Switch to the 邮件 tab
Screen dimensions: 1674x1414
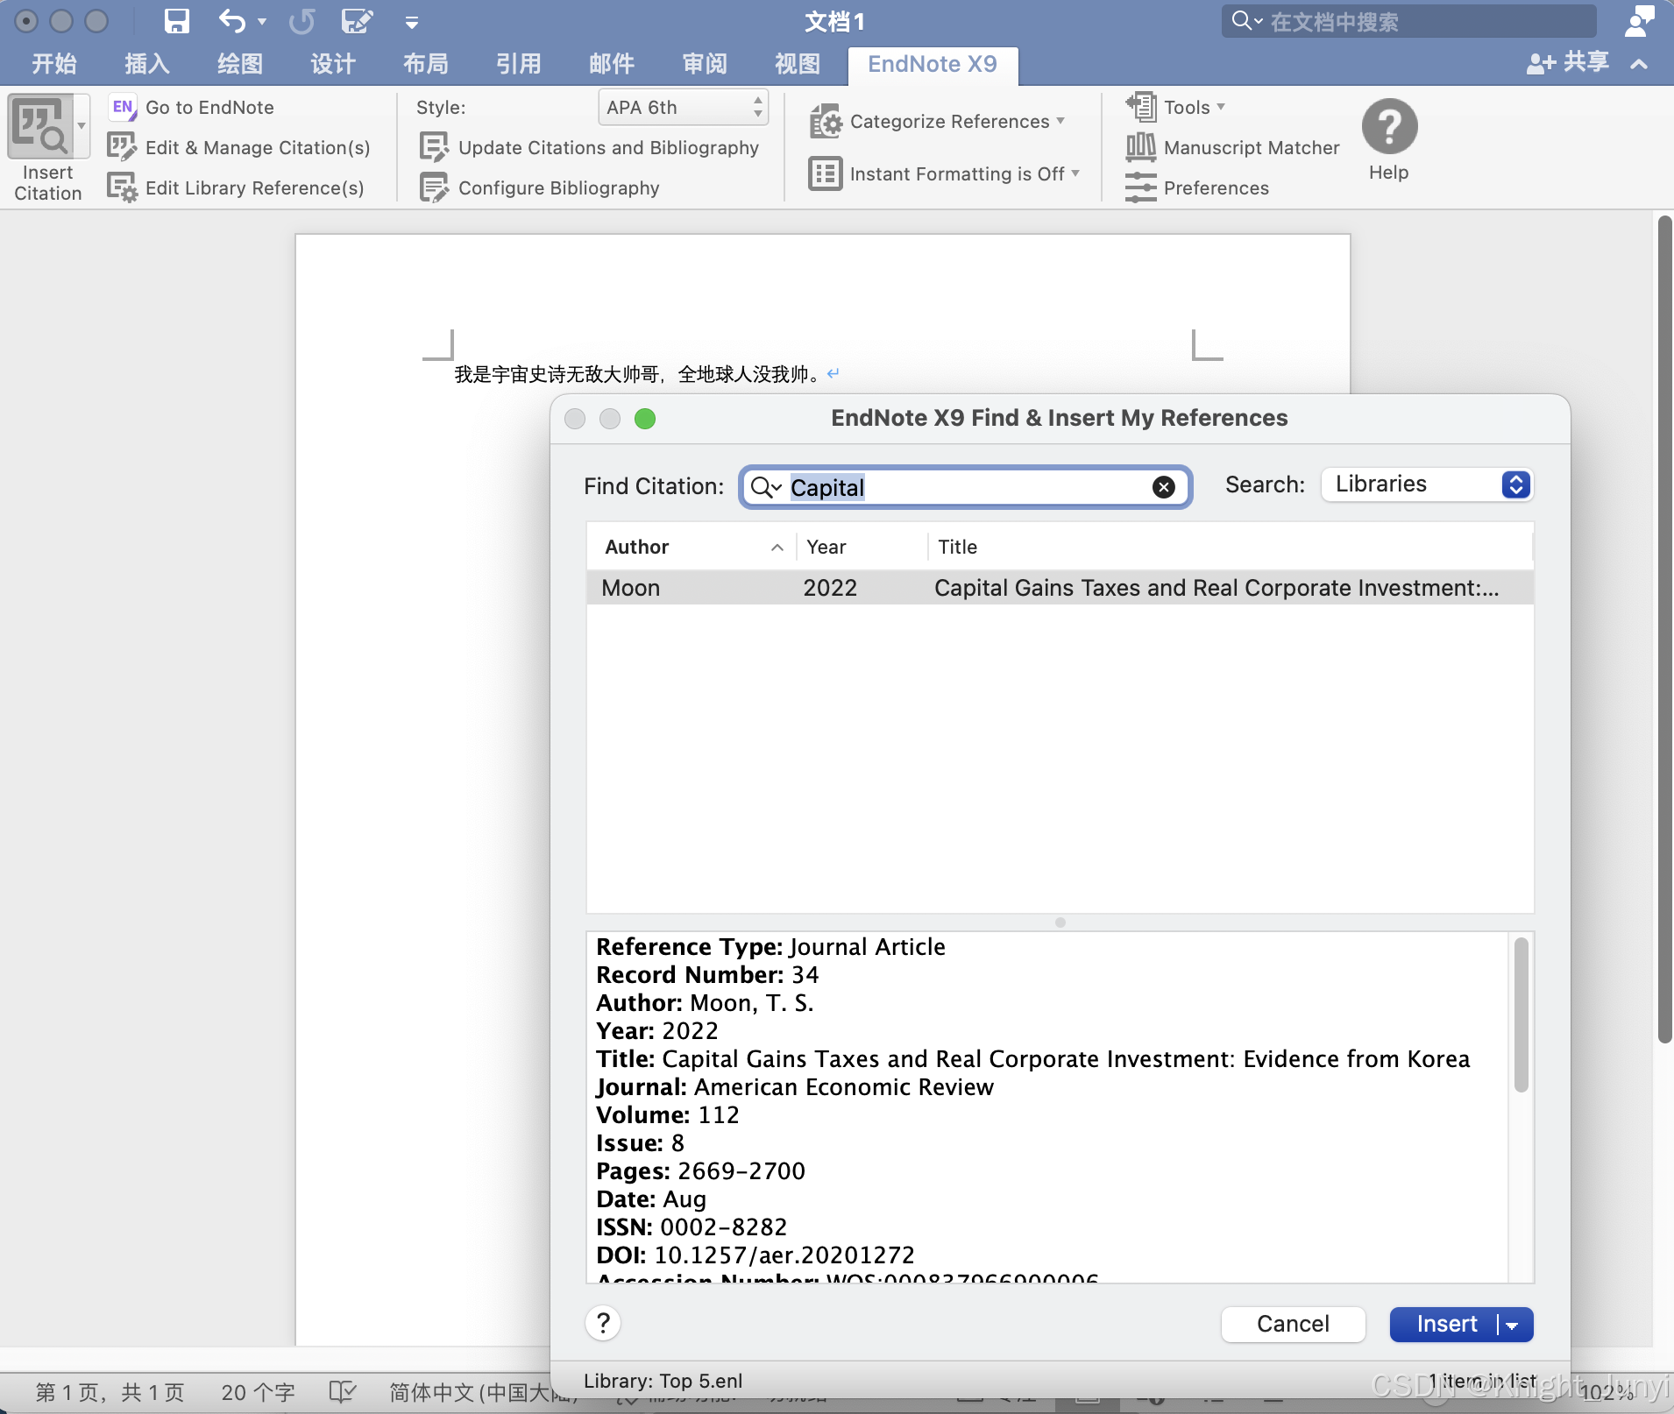pos(612,64)
